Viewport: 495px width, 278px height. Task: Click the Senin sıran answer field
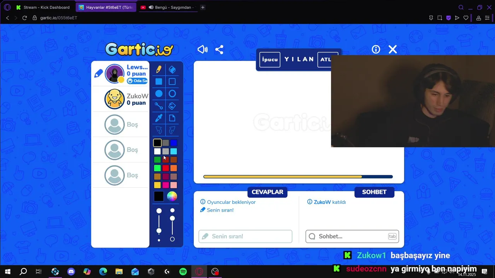[245, 236]
